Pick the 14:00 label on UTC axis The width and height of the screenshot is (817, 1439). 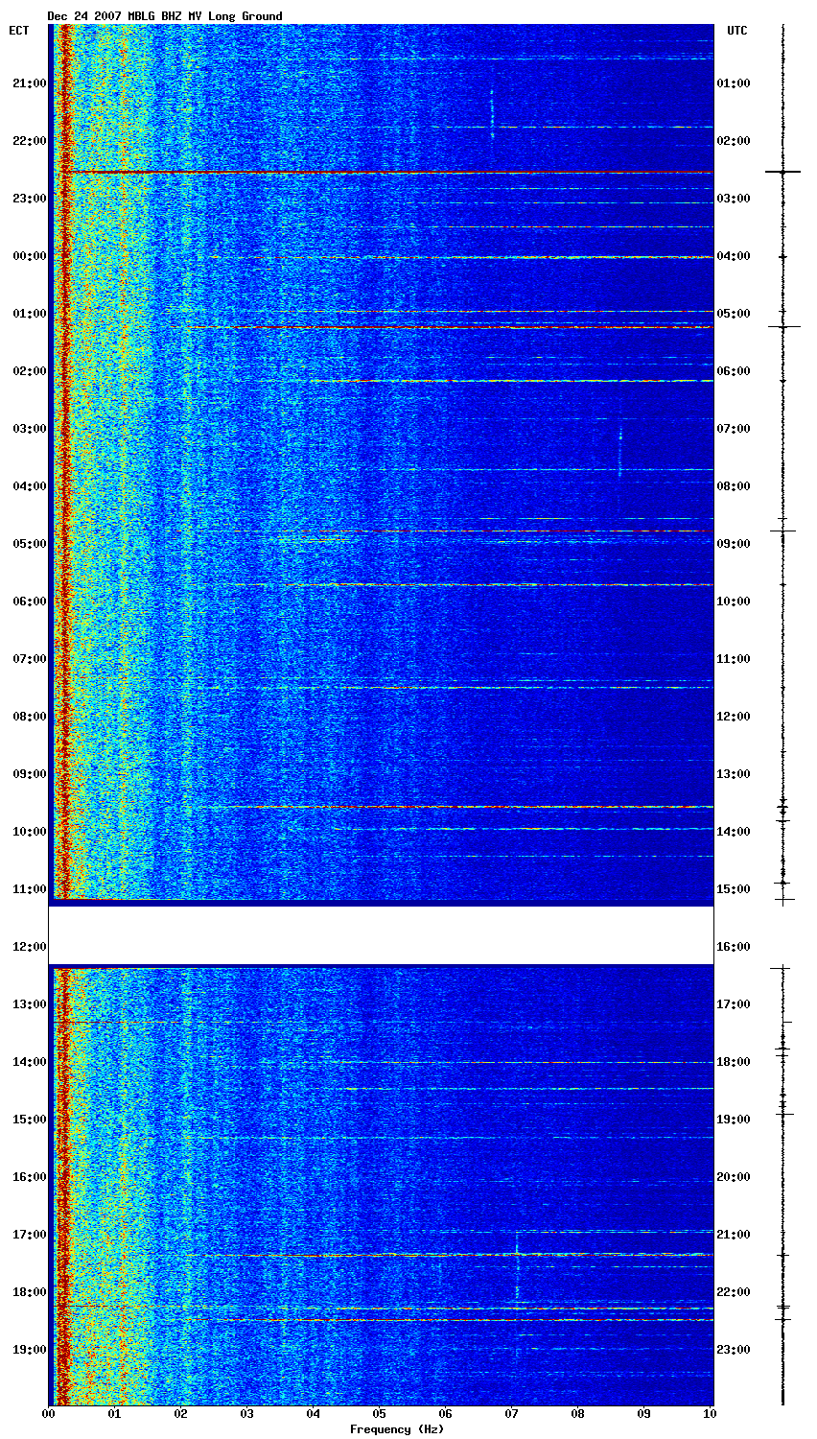tap(734, 832)
